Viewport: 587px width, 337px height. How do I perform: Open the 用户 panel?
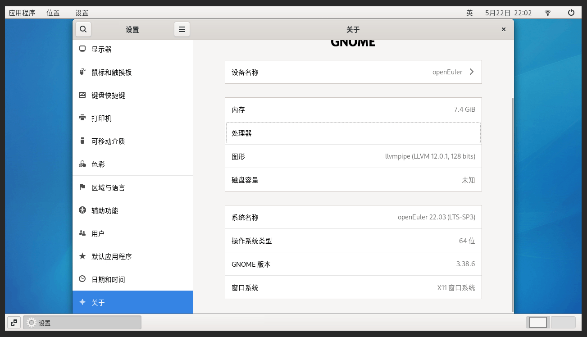132,233
